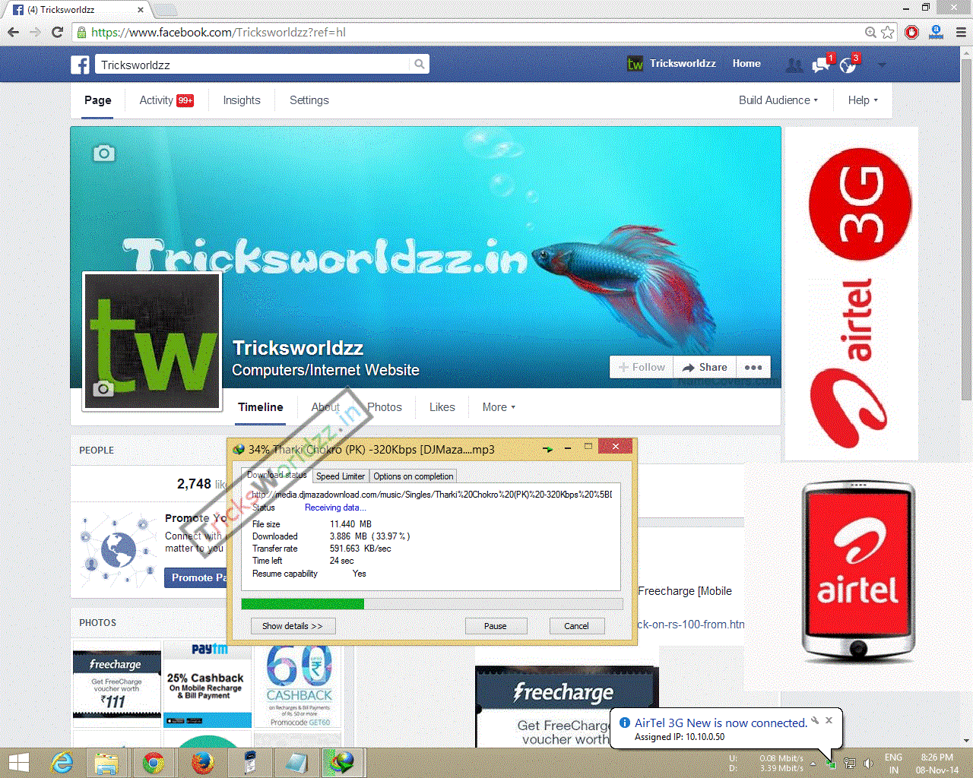Click zoom magnifier icon in address bar

[870, 32]
